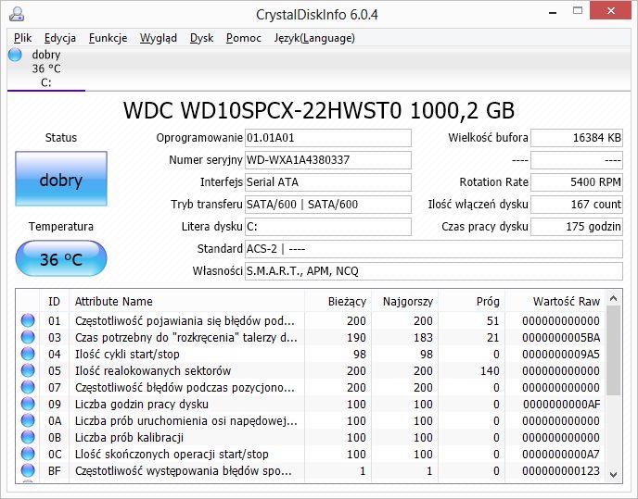
Task: Click the Własności field S.M.A.R.T., APM, NCQ
Action: click(x=434, y=271)
